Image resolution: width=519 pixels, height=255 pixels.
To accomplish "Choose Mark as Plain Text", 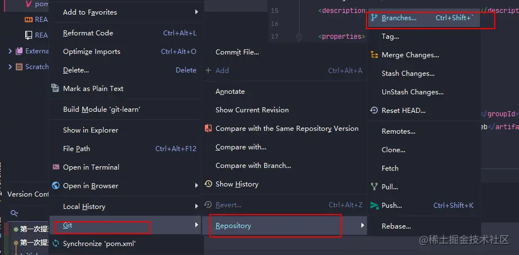I will (125, 89).
